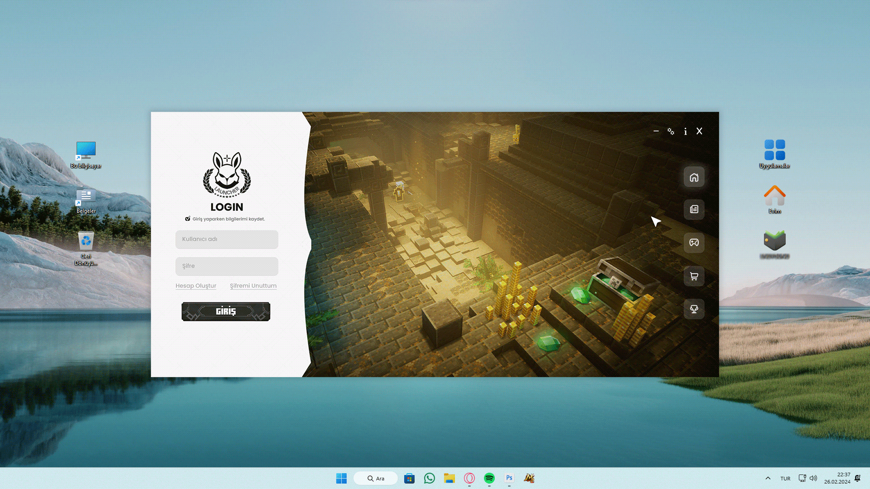
Task: Open File Explorer from the taskbar
Action: pos(449,478)
